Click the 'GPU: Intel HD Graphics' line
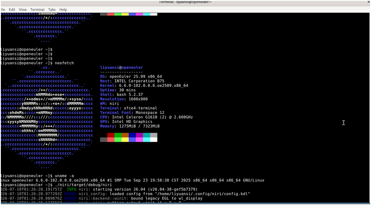The width and height of the screenshot is (371, 205). tap(126, 122)
